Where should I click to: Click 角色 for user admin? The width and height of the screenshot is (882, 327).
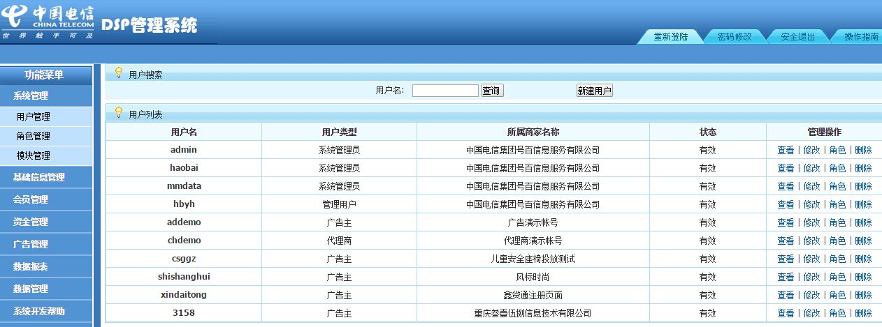(837, 150)
